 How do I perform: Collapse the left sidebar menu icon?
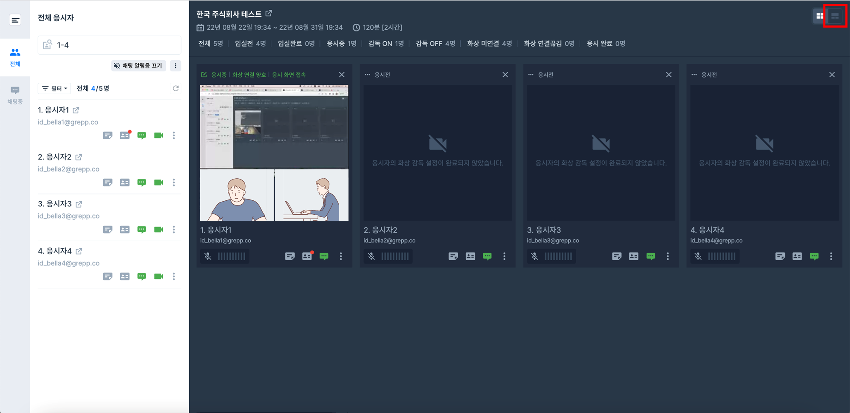[x=15, y=20]
